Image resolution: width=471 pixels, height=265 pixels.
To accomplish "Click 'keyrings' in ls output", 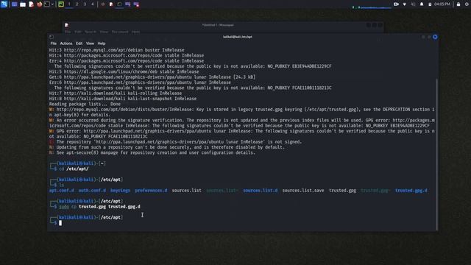I will (x=120, y=191).
